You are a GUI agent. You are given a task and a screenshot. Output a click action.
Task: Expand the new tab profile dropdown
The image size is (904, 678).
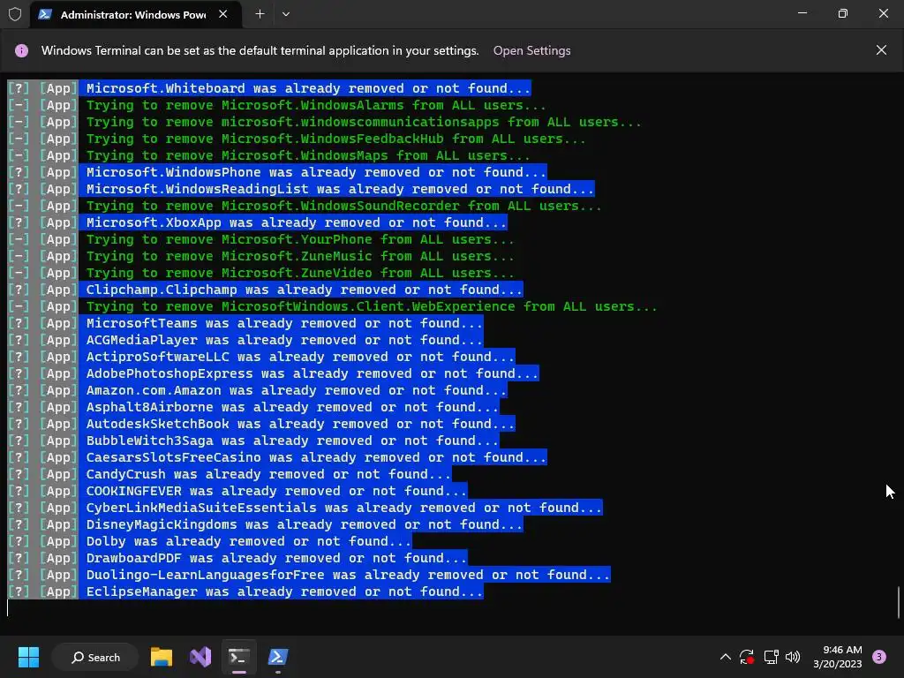pyautogui.click(x=286, y=14)
